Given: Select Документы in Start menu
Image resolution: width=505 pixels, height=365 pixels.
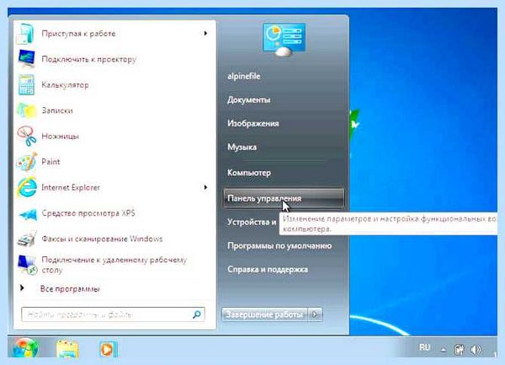Looking at the screenshot, I should pos(248,100).
